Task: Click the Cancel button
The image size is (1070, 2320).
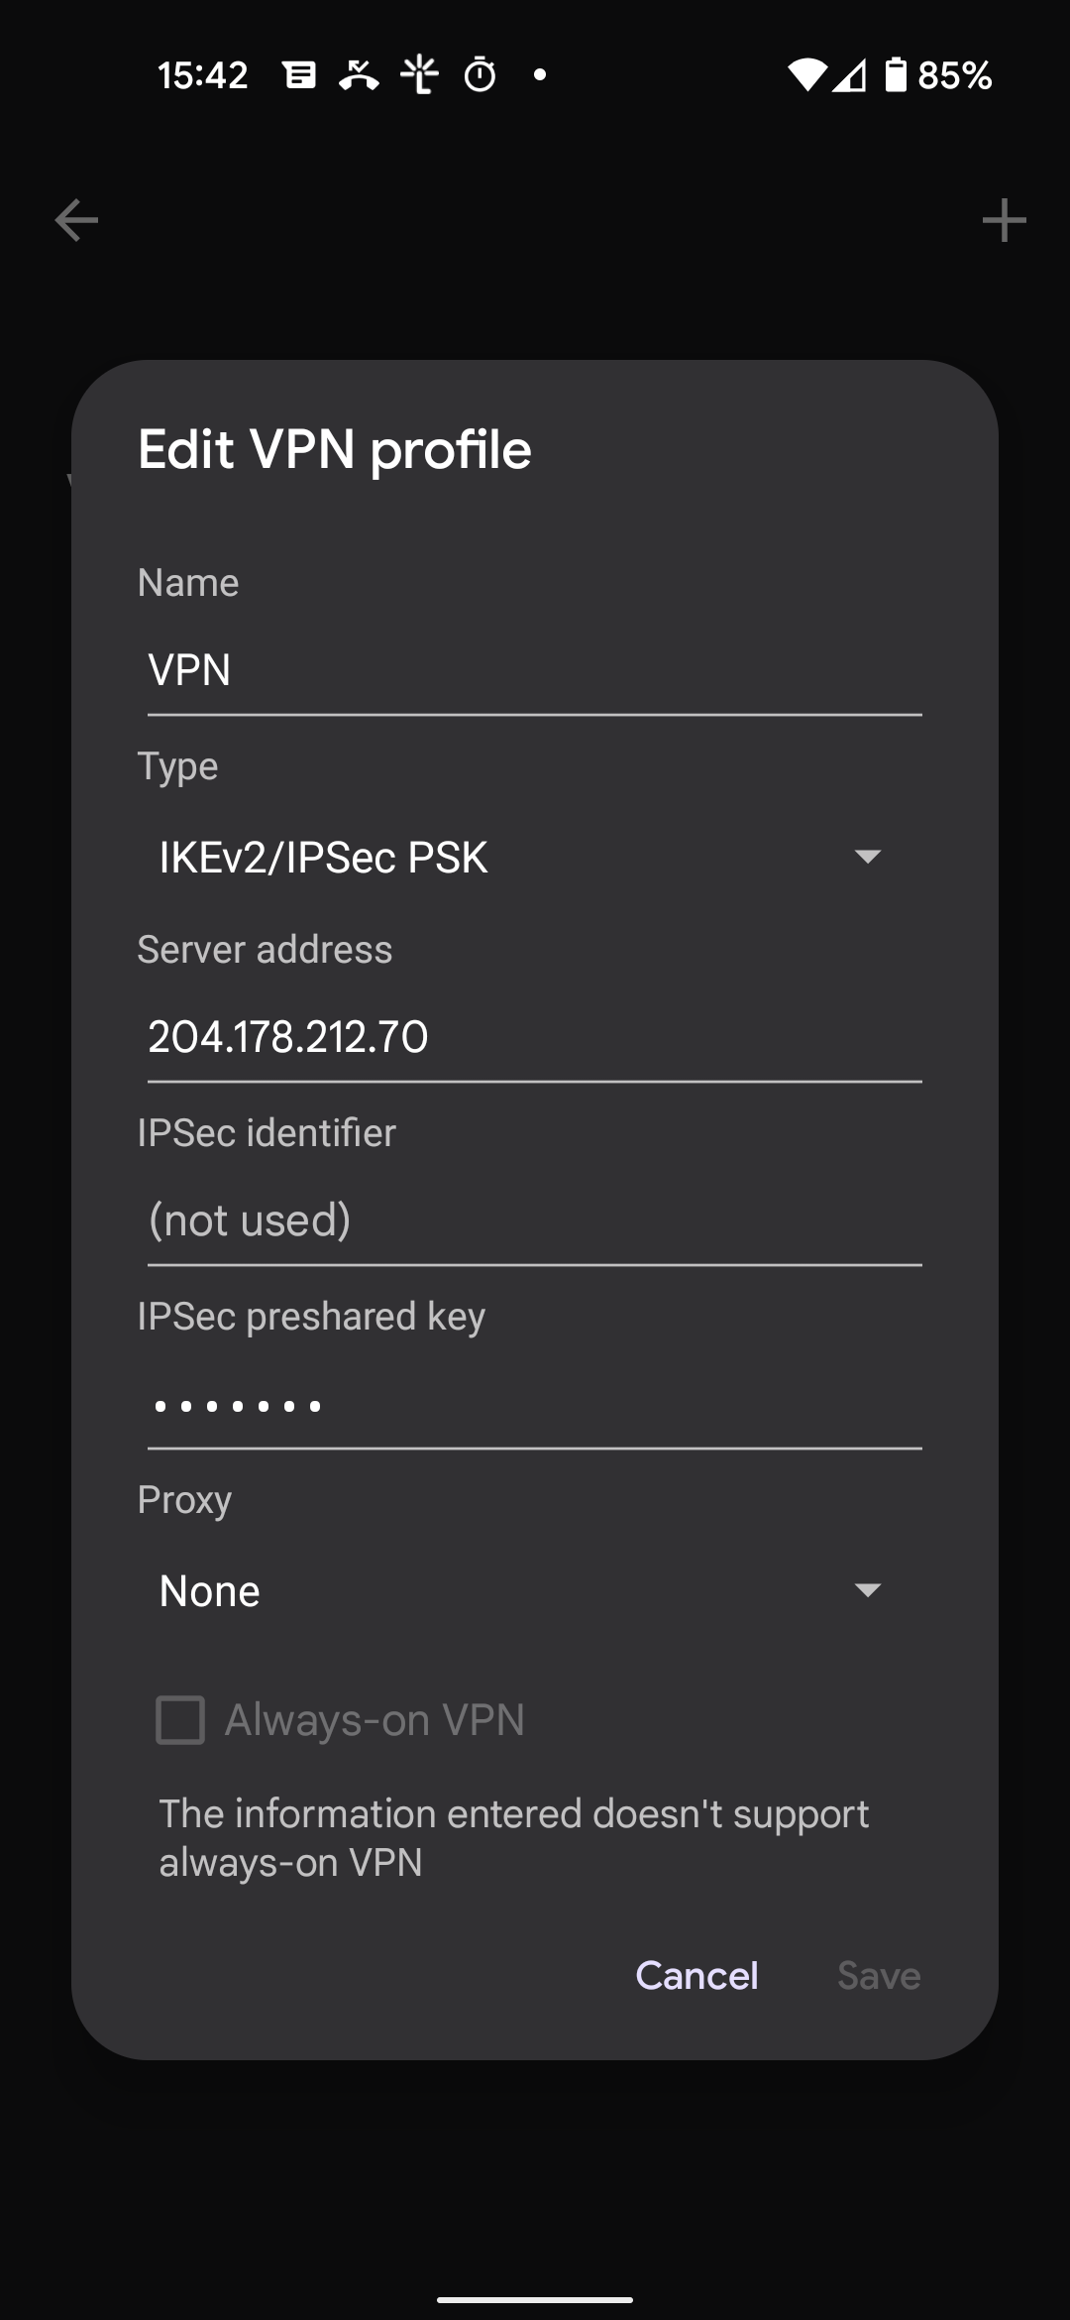Action: point(696,1975)
